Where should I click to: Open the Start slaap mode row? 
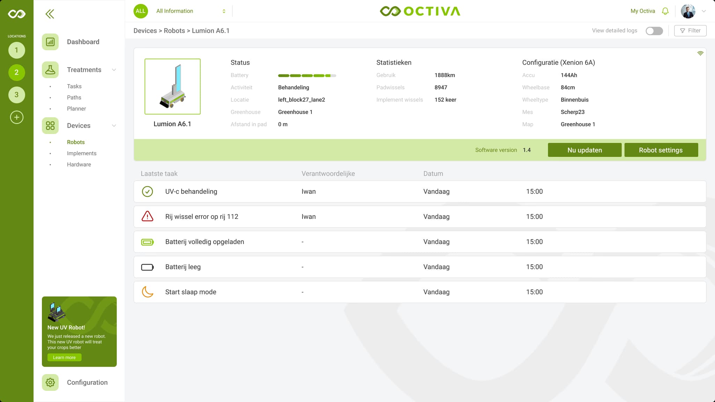420,292
